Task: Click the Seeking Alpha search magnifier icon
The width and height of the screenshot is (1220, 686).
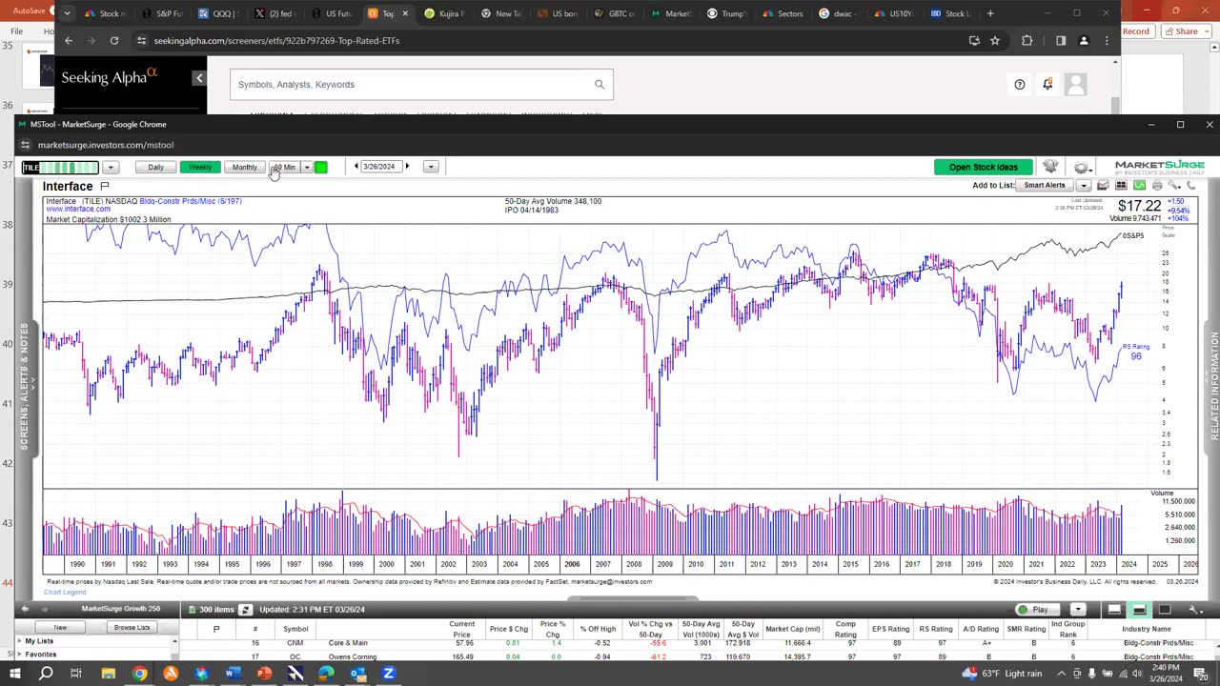Action: point(600,85)
